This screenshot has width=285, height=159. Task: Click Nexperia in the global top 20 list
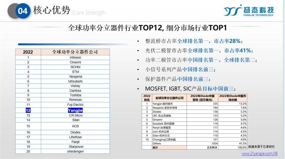point(75,77)
